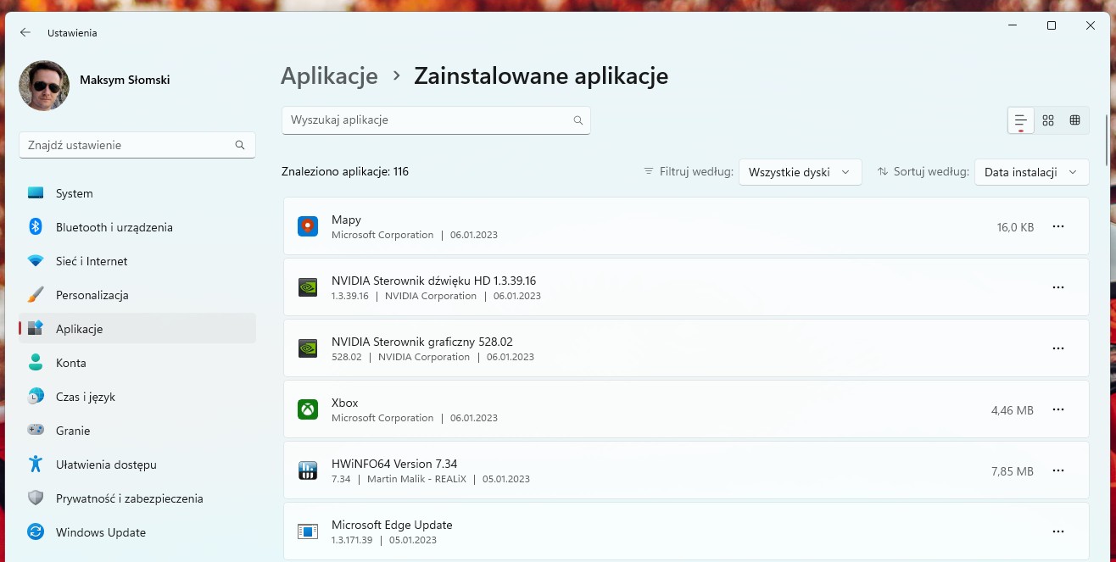The image size is (1116, 562).
Task: Click the back arrow button
Action: pos(24,32)
